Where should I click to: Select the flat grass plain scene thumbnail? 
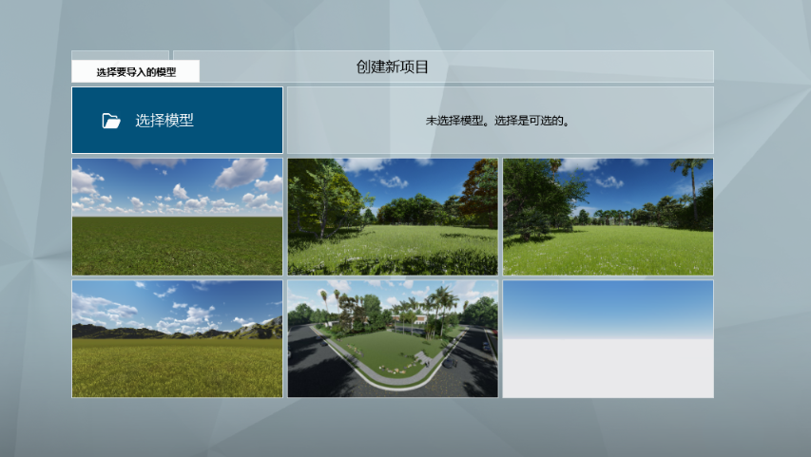177,217
